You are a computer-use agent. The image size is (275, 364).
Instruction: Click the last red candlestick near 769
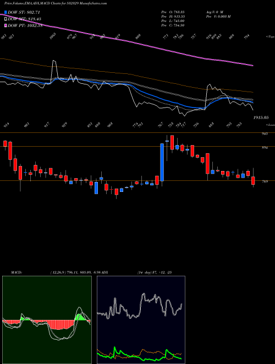pos(253,180)
